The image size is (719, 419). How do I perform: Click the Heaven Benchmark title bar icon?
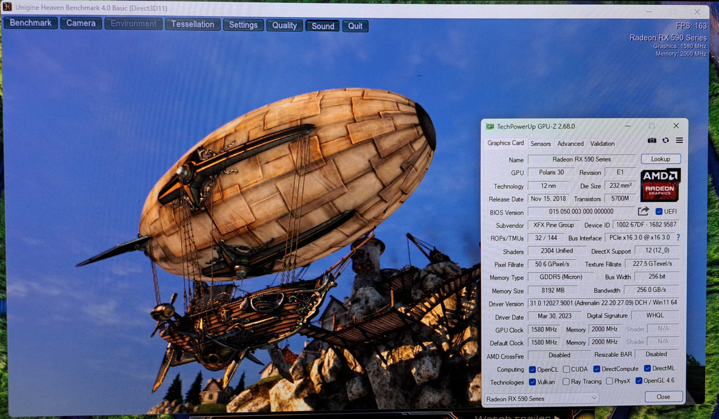(x=7, y=7)
